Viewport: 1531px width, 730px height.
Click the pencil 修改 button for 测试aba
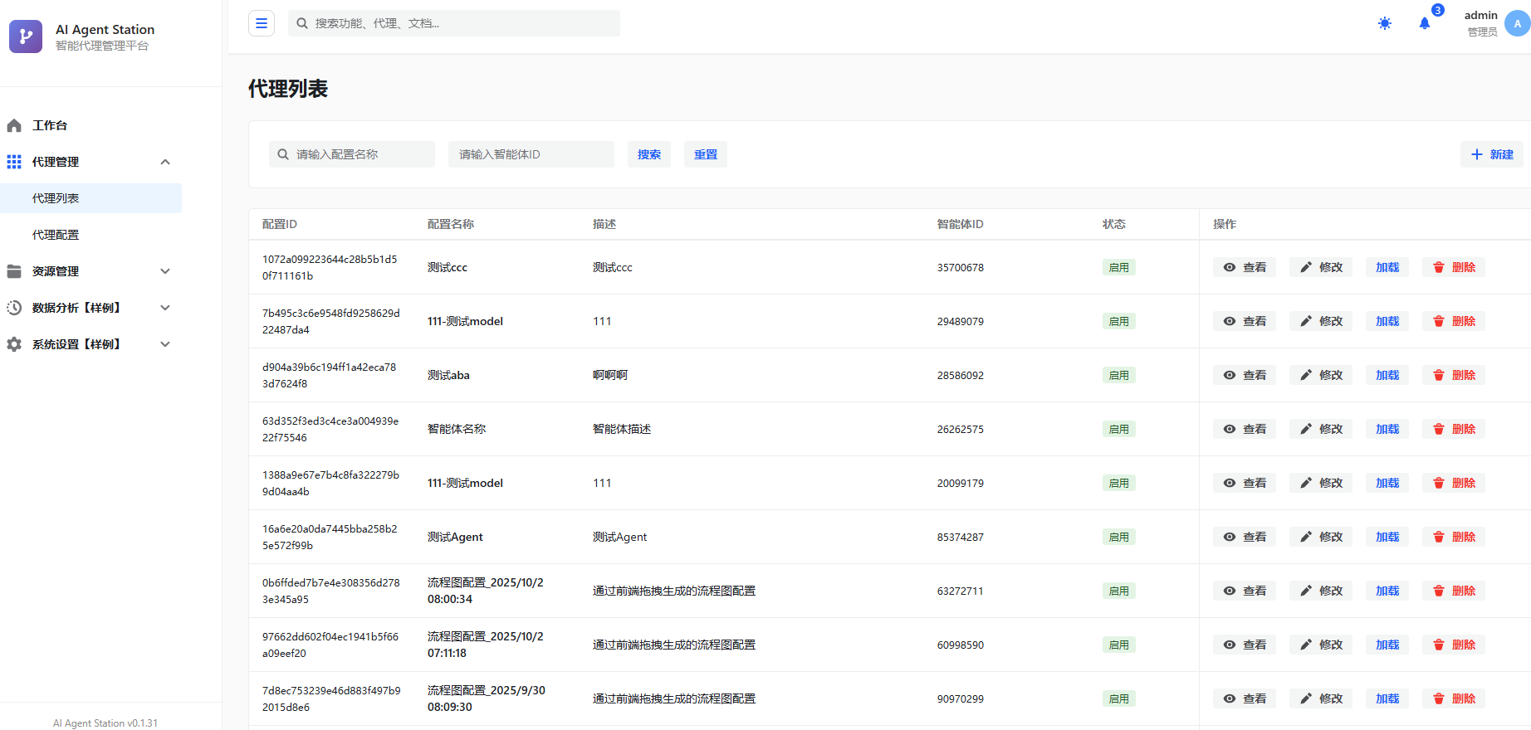(x=1320, y=375)
